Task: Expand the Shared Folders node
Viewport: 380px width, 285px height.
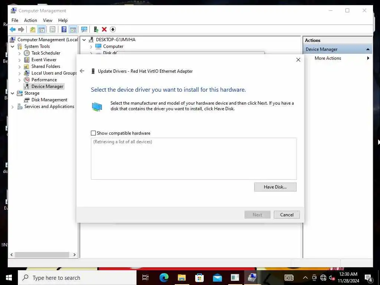Action: pos(20,66)
